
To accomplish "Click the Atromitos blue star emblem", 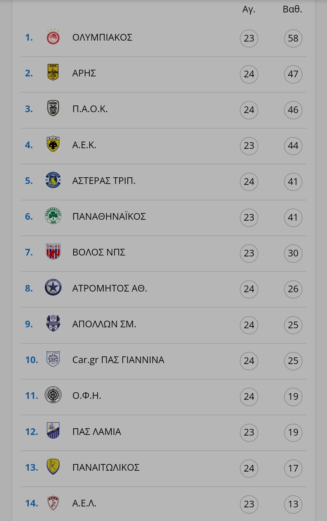I will pos(53,287).
